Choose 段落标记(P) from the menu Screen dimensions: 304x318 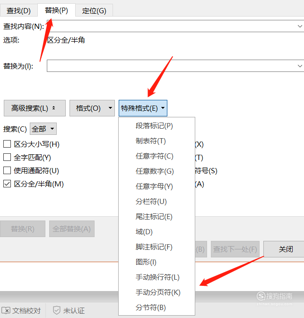(156, 126)
